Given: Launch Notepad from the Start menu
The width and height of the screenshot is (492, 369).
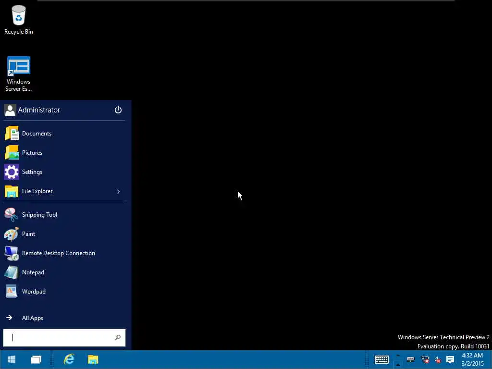Looking at the screenshot, I should click(x=64, y=272).
